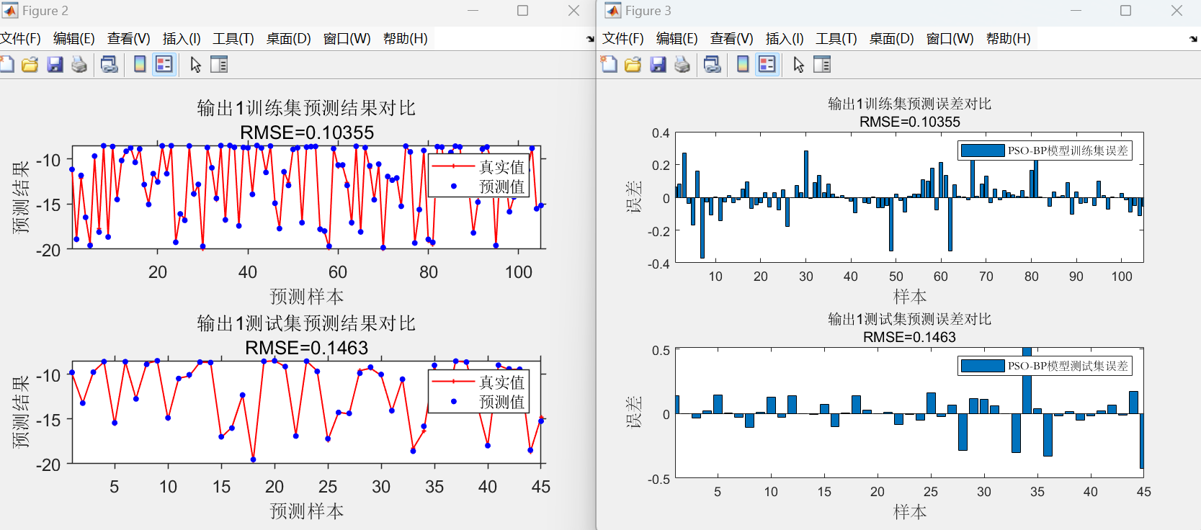
Task: Open 查看(V) menu in Figure 2
Action: coord(129,39)
